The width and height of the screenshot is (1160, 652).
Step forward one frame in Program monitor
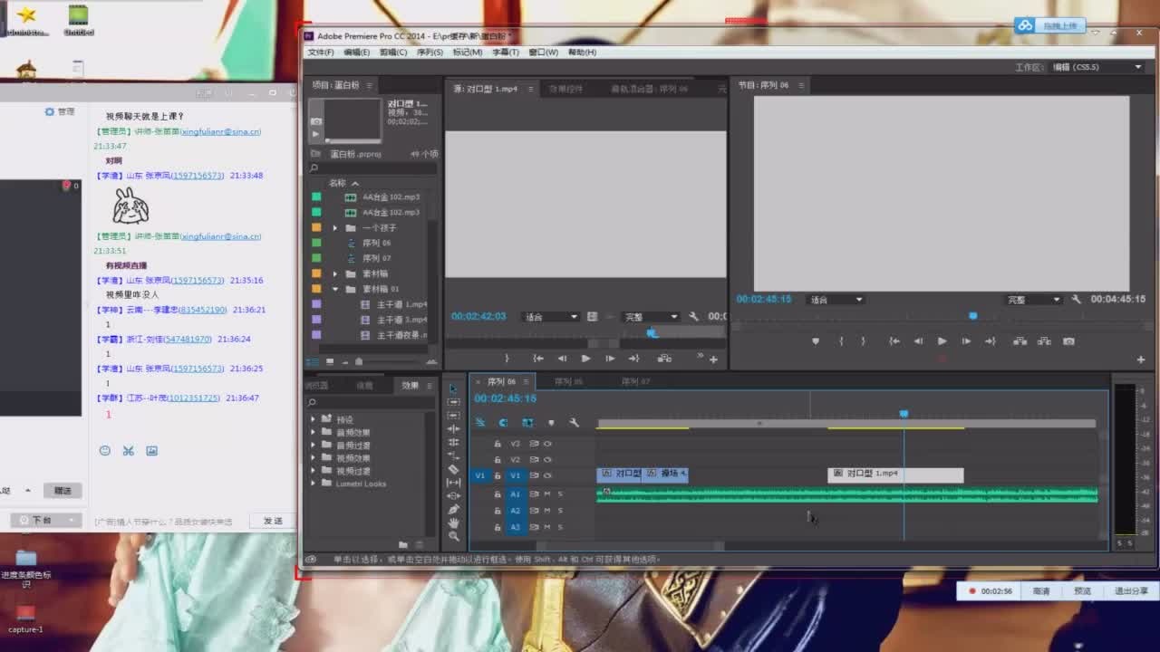coord(966,341)
